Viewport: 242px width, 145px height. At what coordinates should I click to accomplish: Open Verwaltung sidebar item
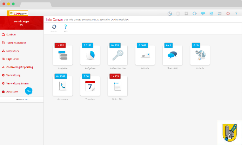point(13,75)
